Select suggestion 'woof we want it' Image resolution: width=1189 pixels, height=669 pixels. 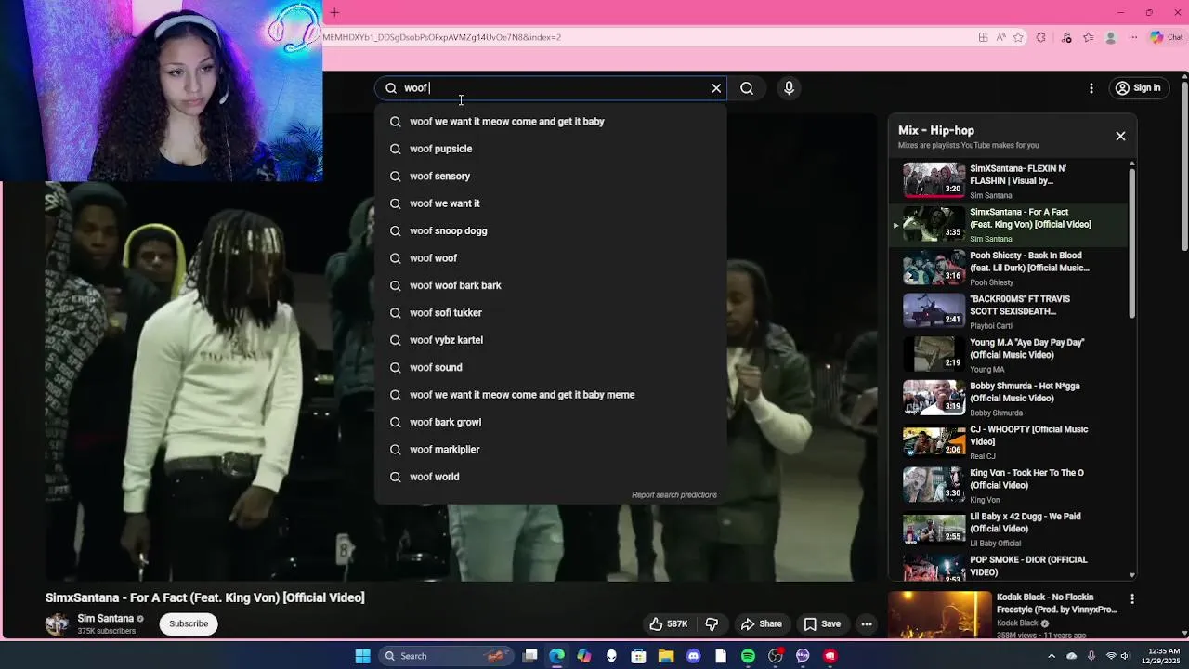coord(551,203)
